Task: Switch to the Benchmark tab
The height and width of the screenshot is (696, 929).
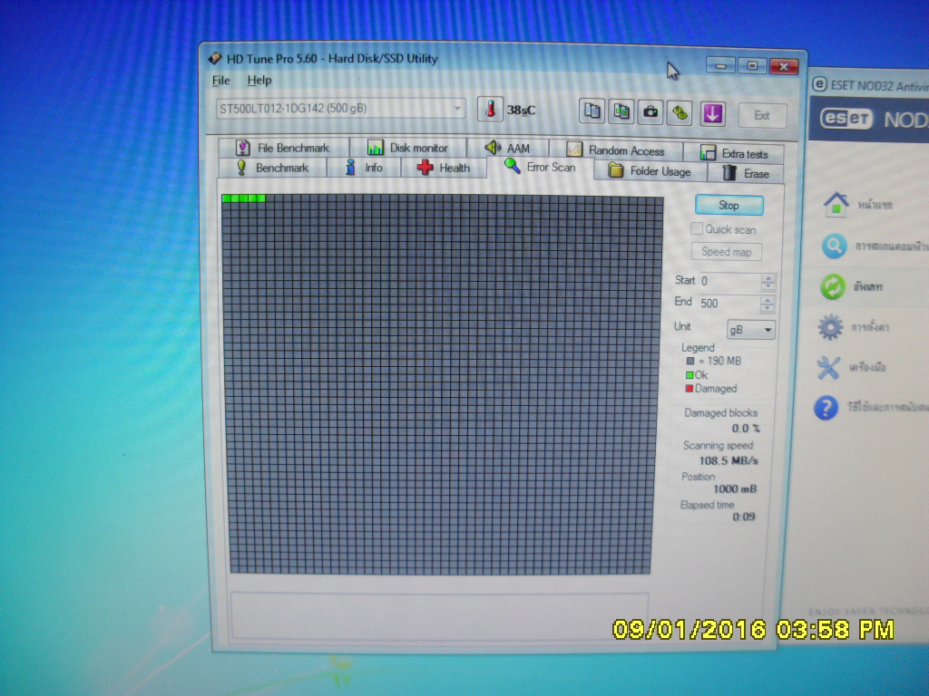Action: point(272,168)
